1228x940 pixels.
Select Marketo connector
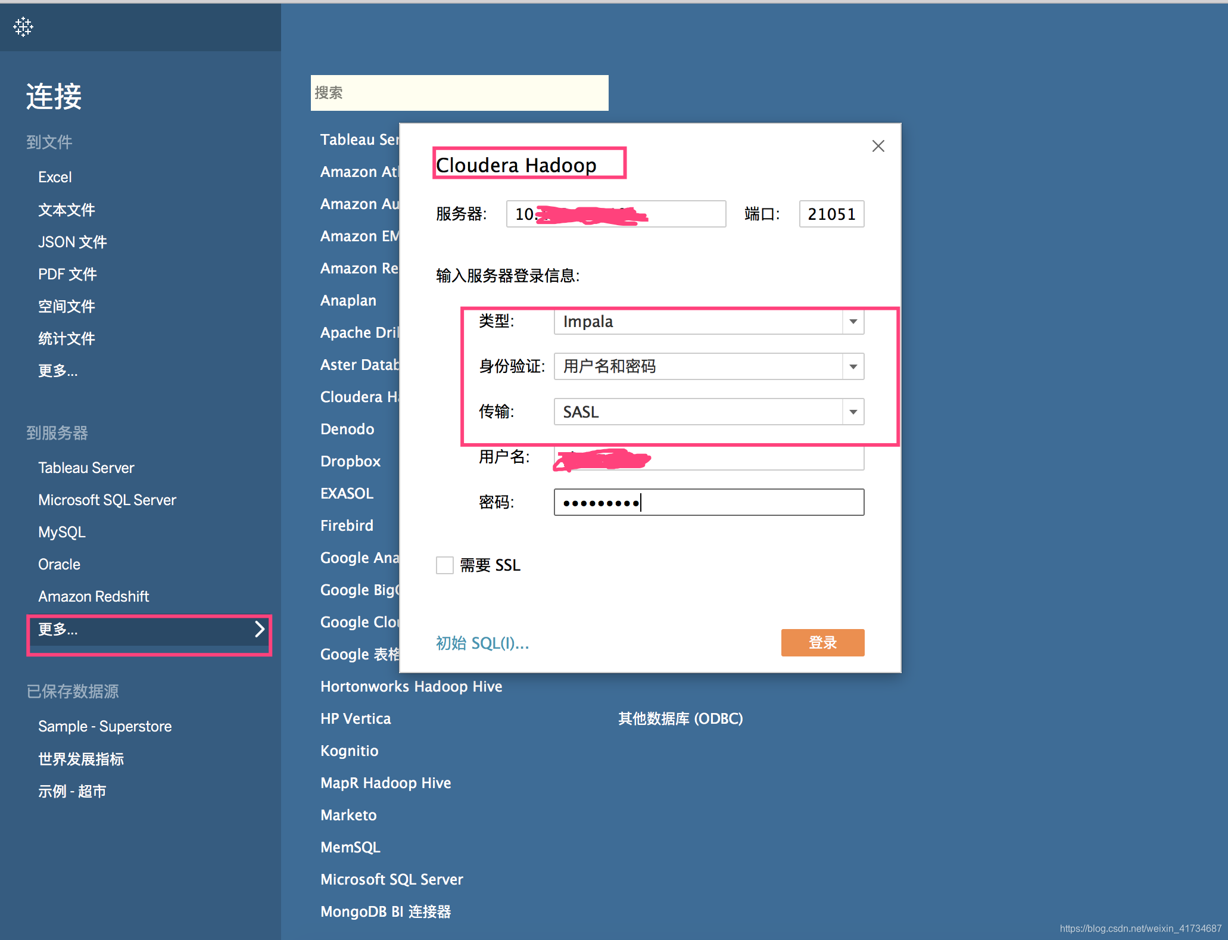[348, 815]
